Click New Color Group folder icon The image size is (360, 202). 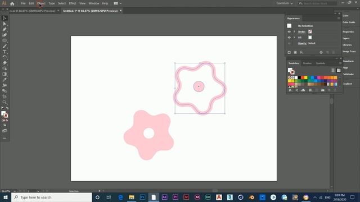point(323,90)
